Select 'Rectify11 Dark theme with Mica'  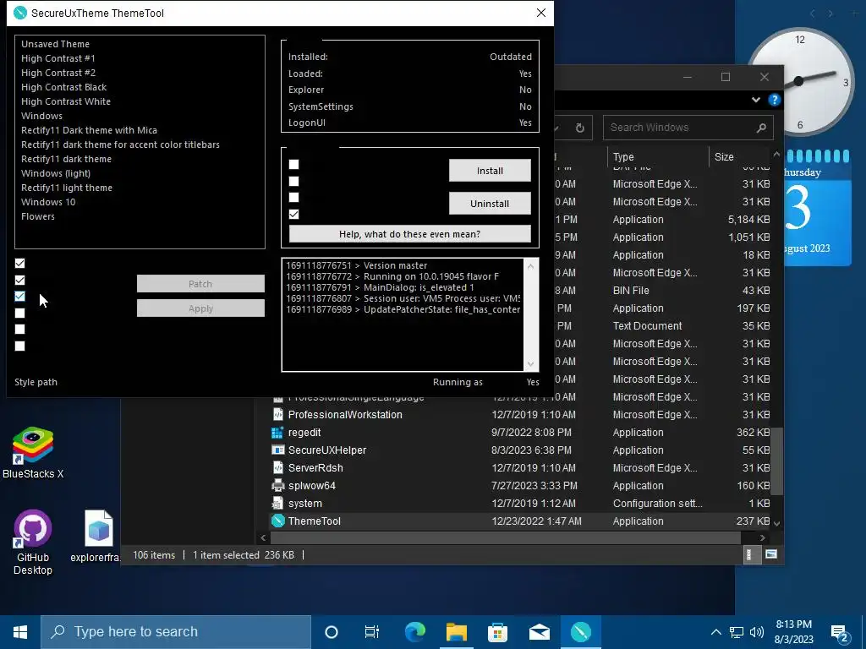click(x=89, y=130)
